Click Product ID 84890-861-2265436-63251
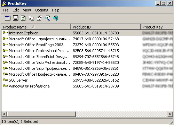 (x=96, y=68)
